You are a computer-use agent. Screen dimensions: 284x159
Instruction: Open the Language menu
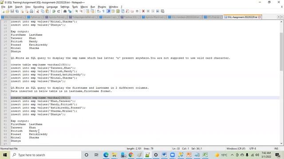coord(52,7)
